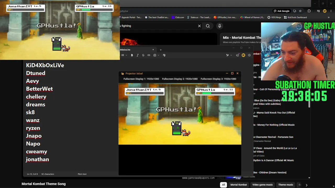This screenshot has height=188, width=335.
Task: Select the KiD4XbOxLiVe editor tab
Action: (x=138, y=50)
